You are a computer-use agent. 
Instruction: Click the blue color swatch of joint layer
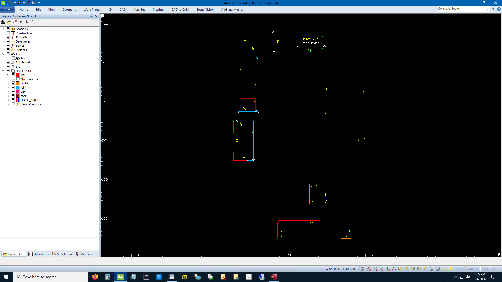click(x=18, y=87)
